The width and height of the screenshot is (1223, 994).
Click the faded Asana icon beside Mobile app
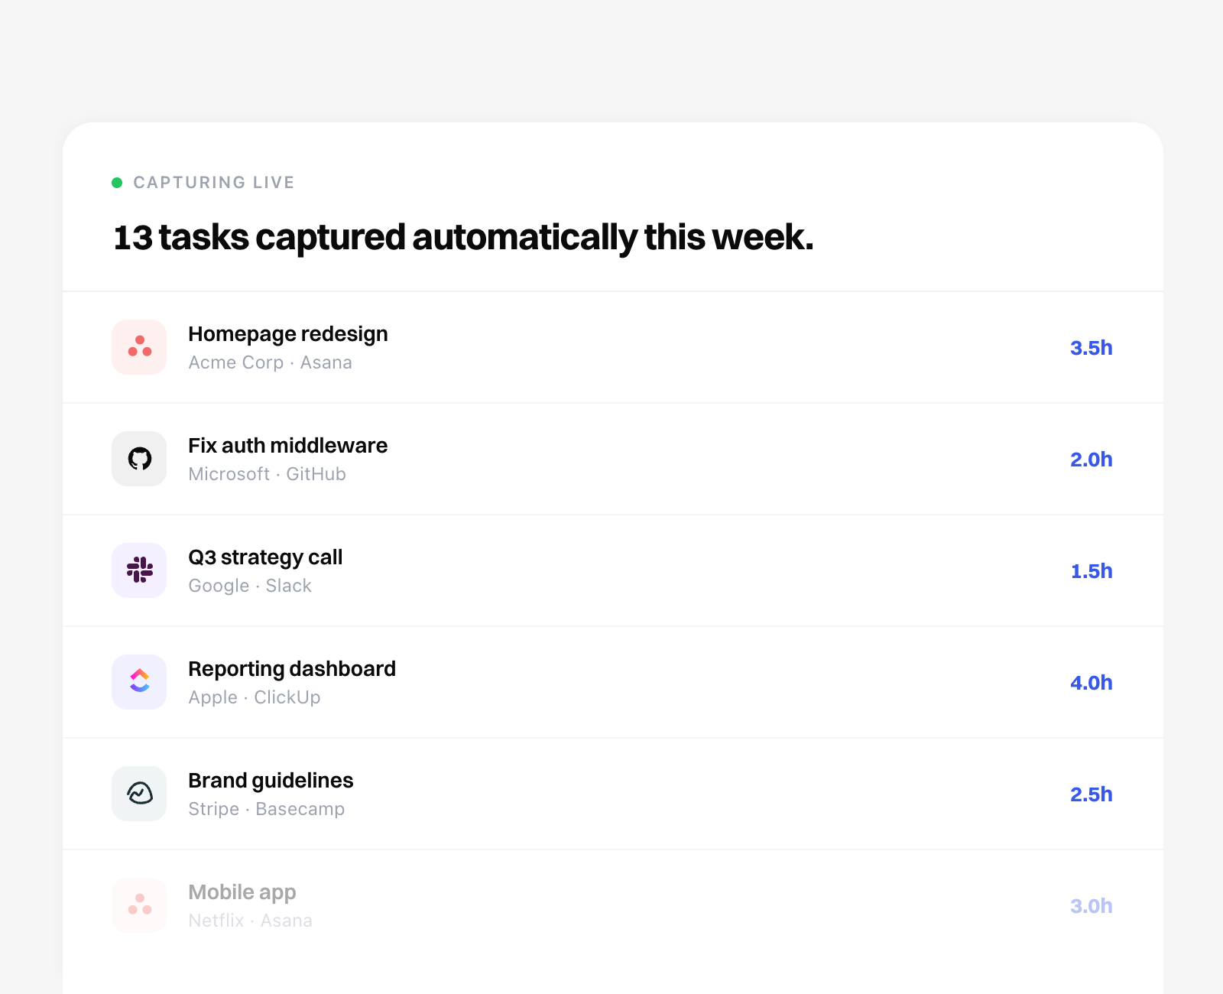[x=139, y=905]
